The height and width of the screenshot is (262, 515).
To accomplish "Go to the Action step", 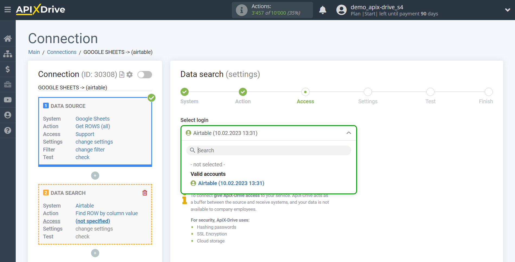I will pyautogui.click(x=243, y=92).
